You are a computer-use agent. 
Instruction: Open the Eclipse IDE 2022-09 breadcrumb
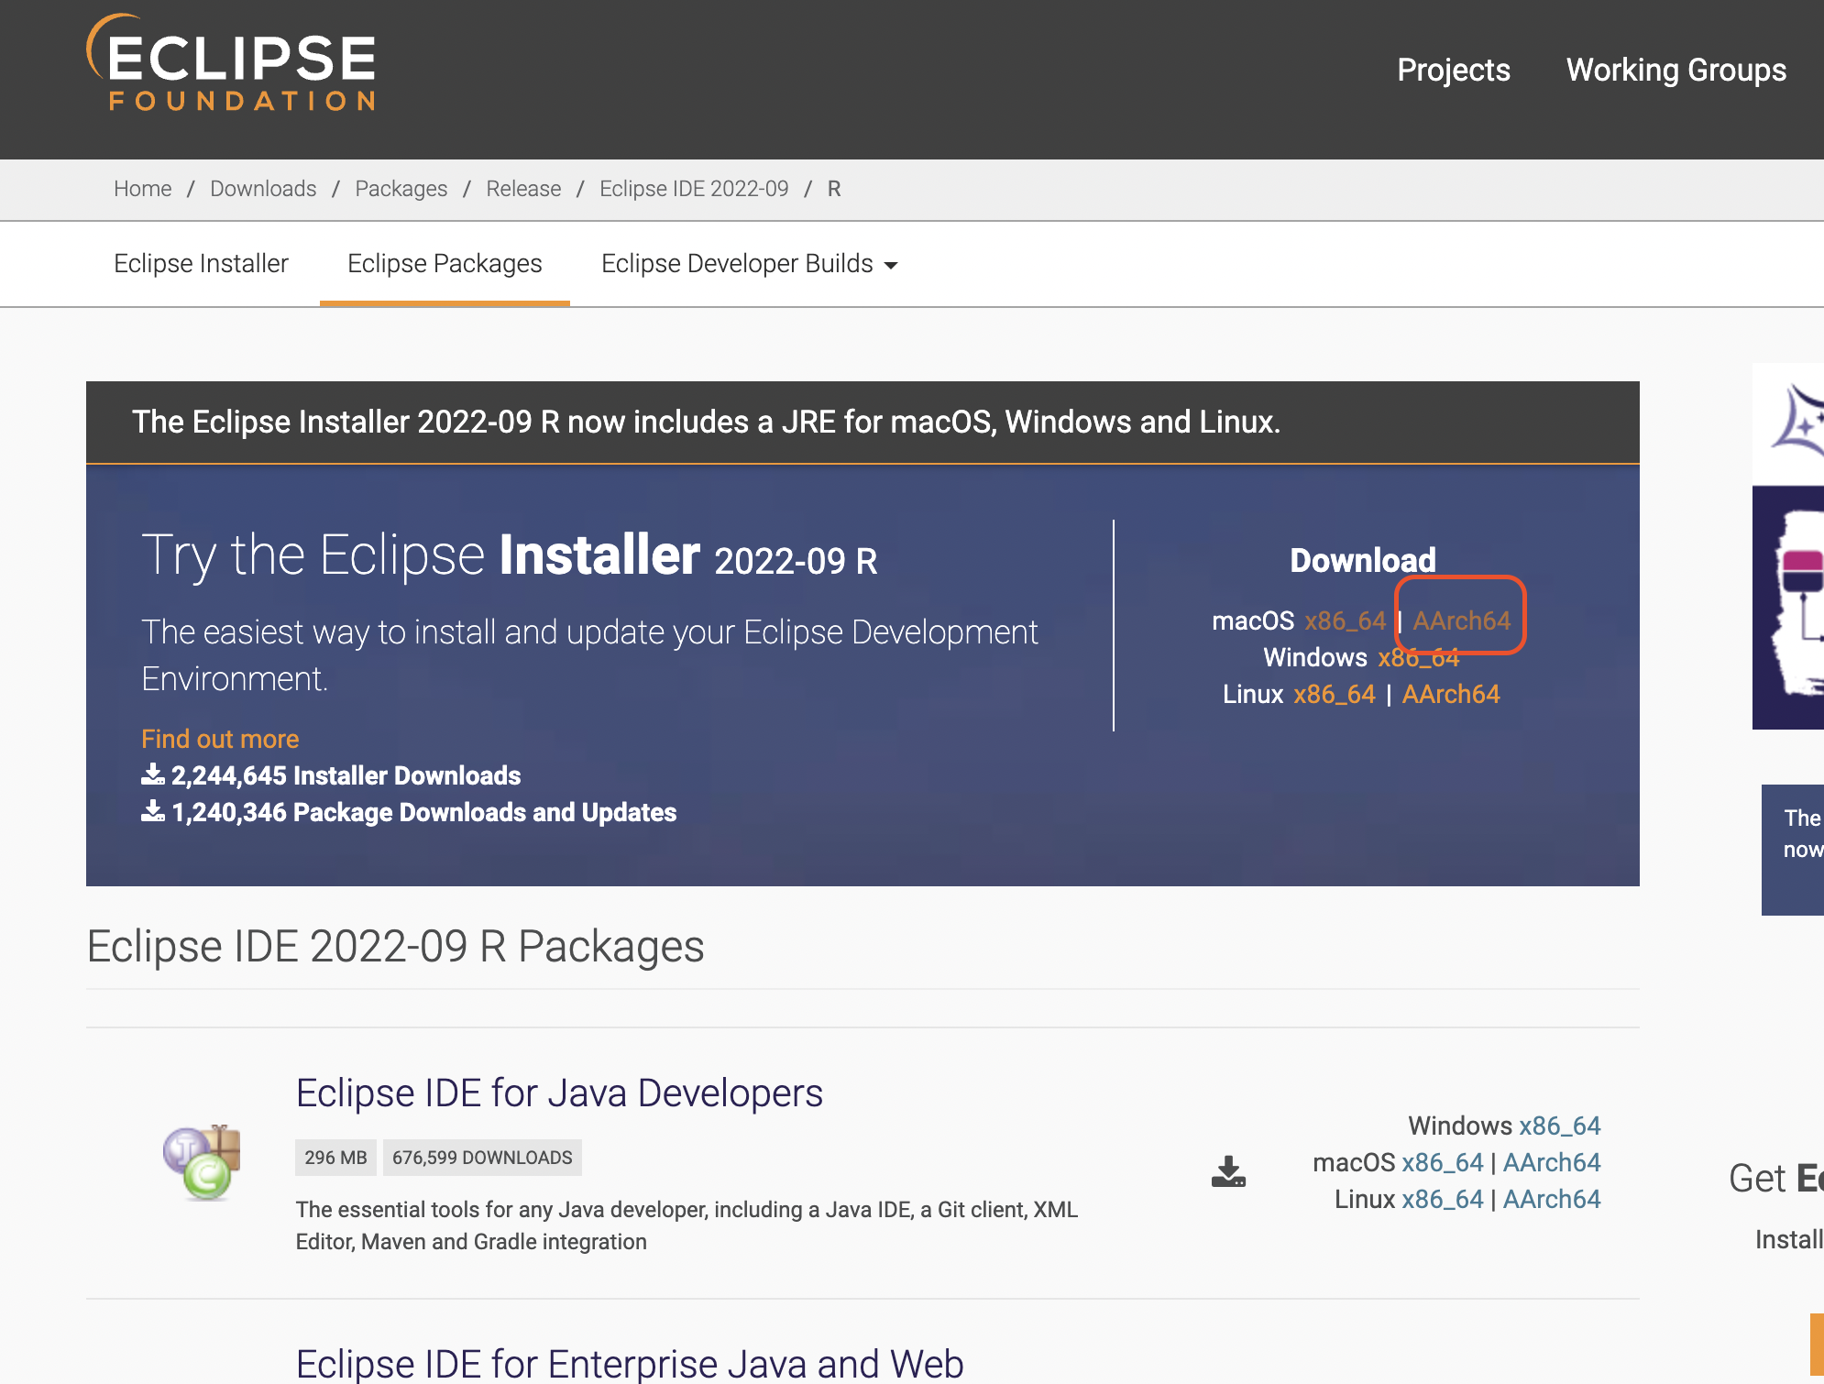694,189
